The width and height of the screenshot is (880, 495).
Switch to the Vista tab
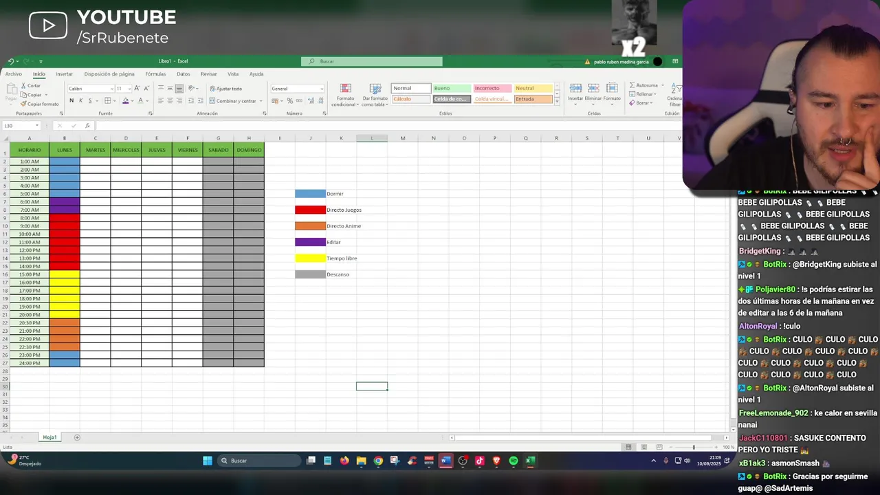pos(233,74)
